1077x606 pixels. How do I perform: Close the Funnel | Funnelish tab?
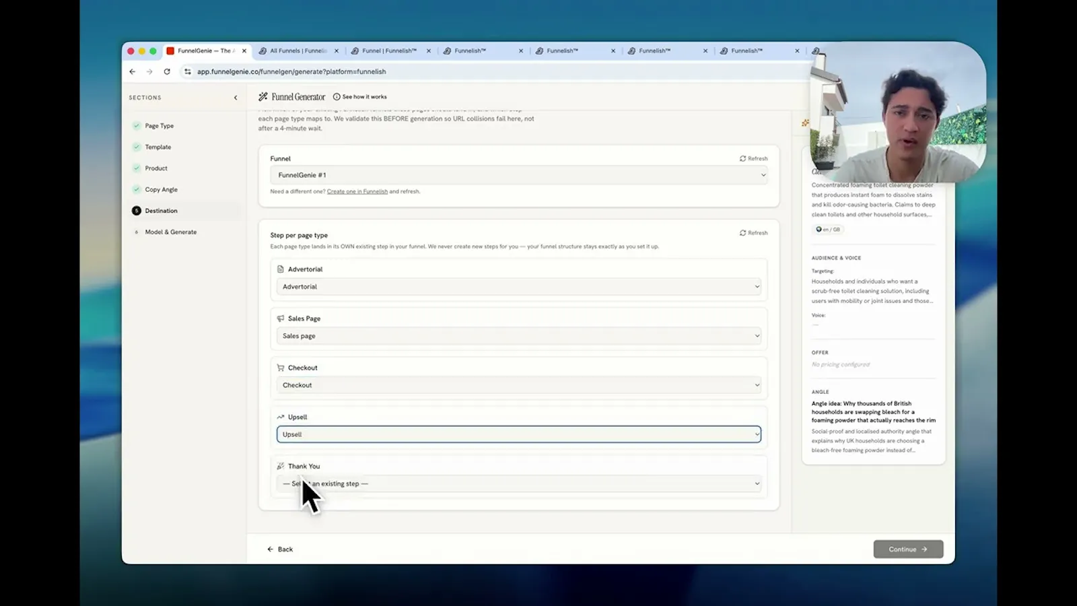click(429, 51)
